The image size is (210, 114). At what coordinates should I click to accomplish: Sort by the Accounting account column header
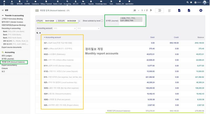53,37
